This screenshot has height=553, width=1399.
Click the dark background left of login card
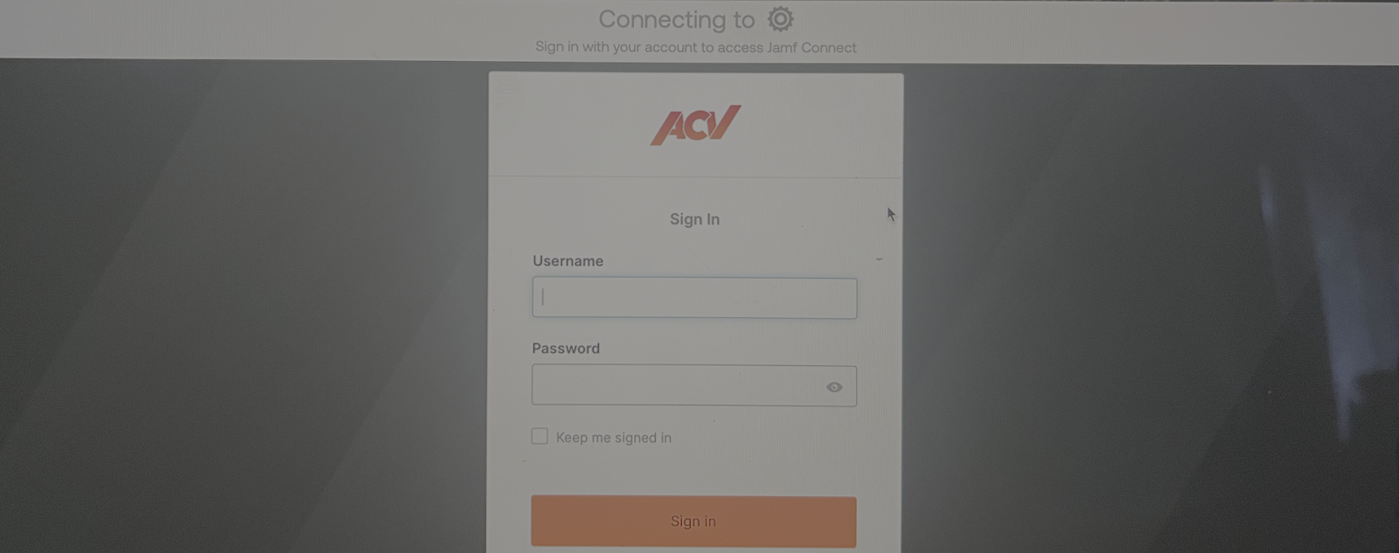pyautogui.click(x=245, y=306)
